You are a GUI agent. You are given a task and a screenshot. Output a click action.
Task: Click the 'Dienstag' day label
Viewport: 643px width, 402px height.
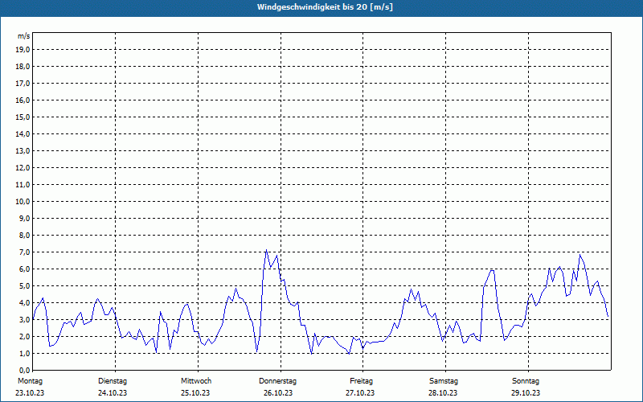[113, 381]
